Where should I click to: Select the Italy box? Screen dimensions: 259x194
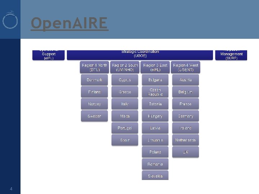click(125, 104)
